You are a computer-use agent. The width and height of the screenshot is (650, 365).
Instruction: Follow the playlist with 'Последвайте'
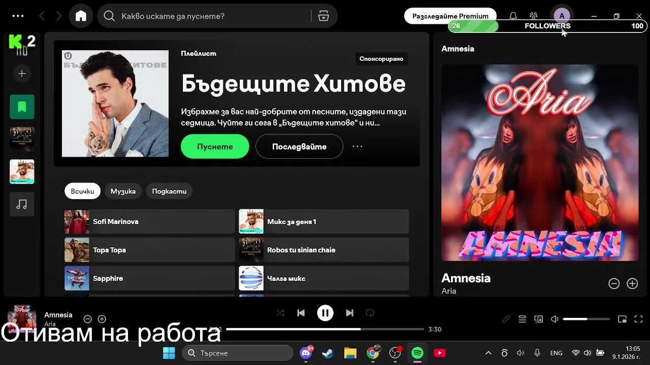(x=299, y=147)
